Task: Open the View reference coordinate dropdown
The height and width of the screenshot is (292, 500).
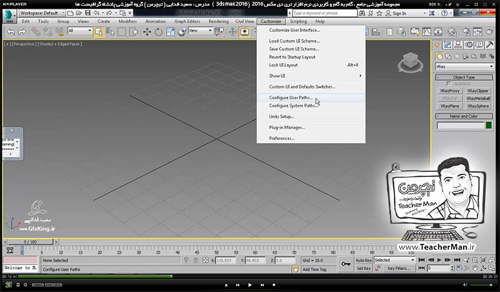Action: tap(200, 31)
